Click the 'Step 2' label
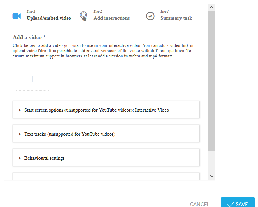The height and width of the screenshot is (207, 258). click(98, 12)
